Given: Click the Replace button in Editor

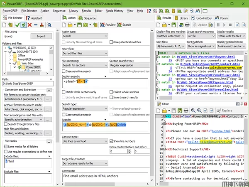Looking at the screenshot, I should [224, 111].
